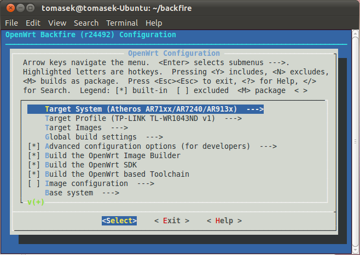The height and width of the screenshot is (255, 360).
Task: Toggle Build the OpenWrt Image Builder checkbox
Action: (34, 156)
